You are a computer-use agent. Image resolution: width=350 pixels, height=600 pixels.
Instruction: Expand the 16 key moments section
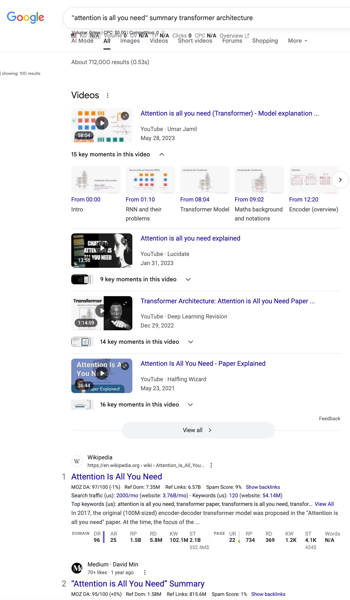[190, 405]
